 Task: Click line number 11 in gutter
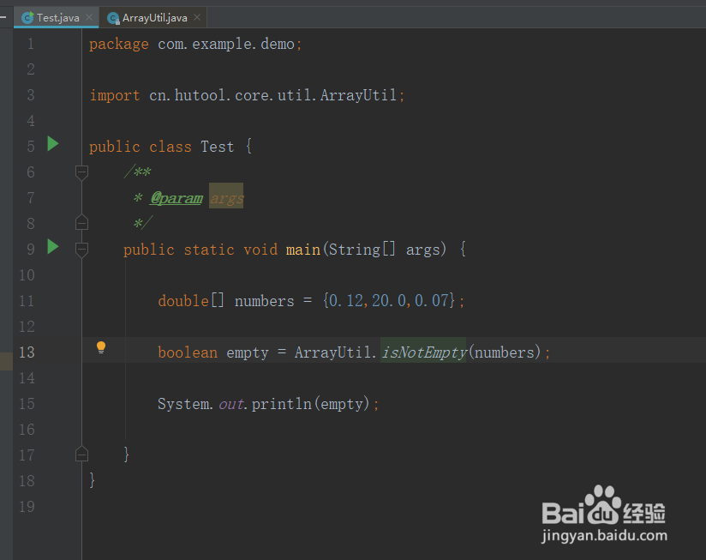click(27, 300)
